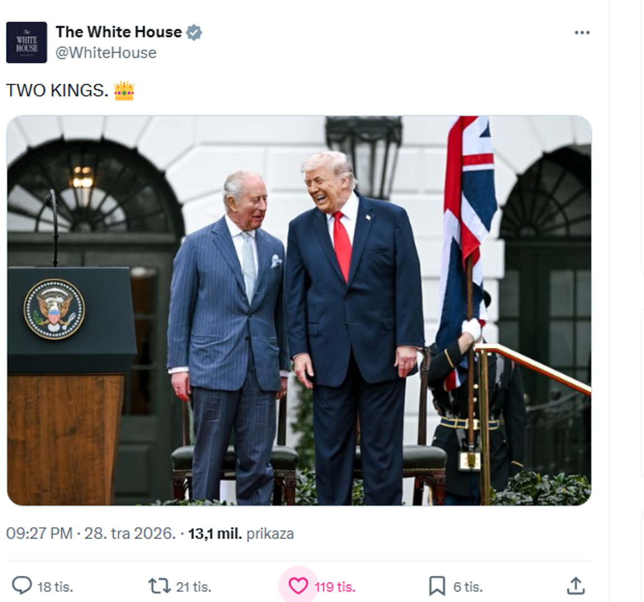This screenshot has height=602, width=644.
Task: Click the 119 tis. likes count
Action: click(x=335, y=587)
